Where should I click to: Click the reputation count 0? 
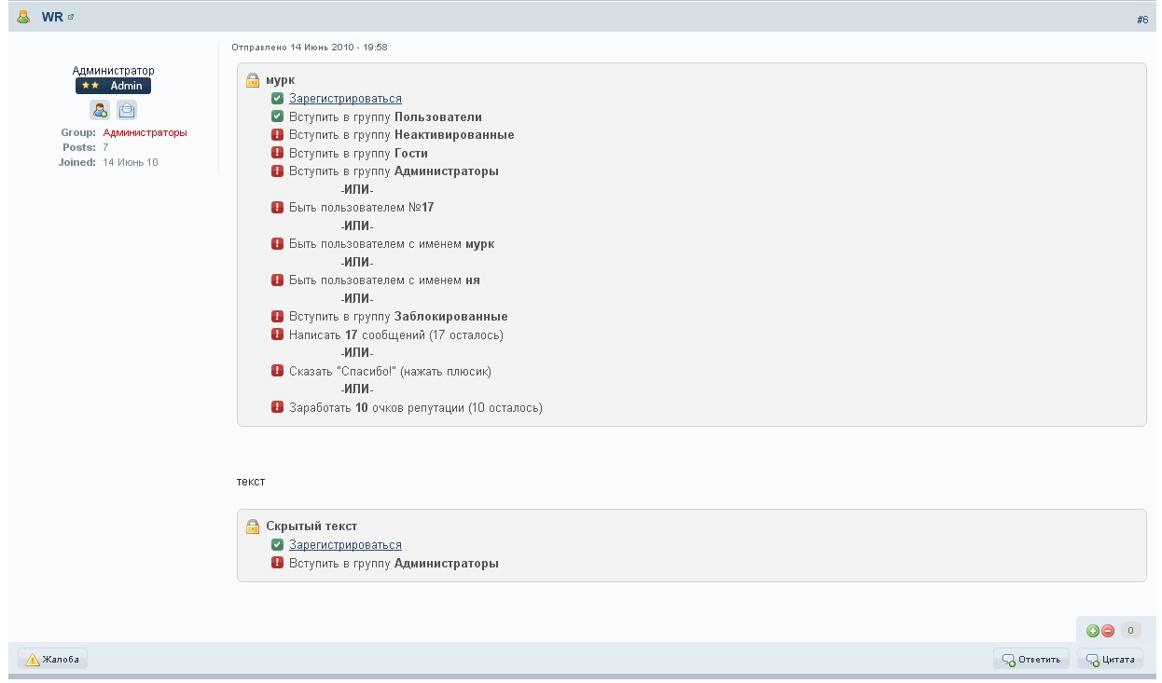point(1130,631)
